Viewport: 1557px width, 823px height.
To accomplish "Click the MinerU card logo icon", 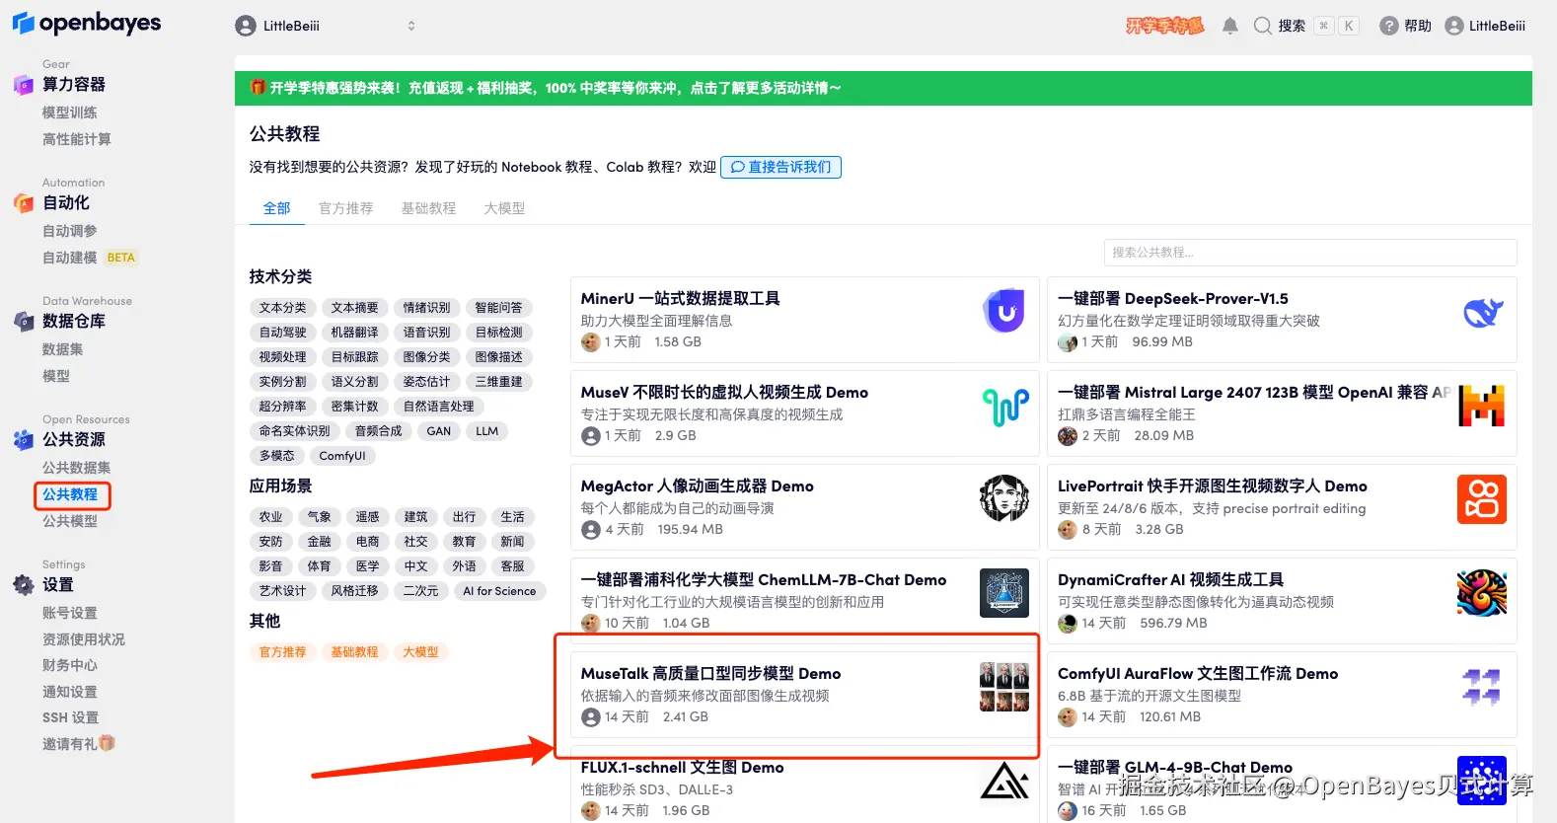I will [1004, 312].
